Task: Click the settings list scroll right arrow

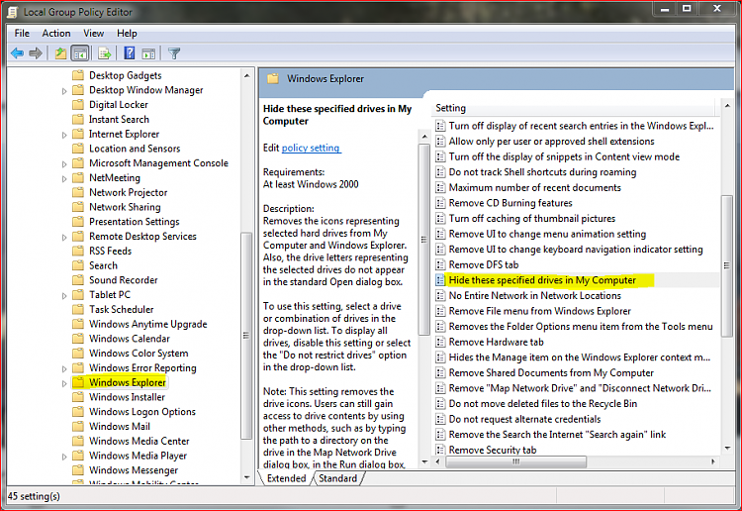Action: 712,461
